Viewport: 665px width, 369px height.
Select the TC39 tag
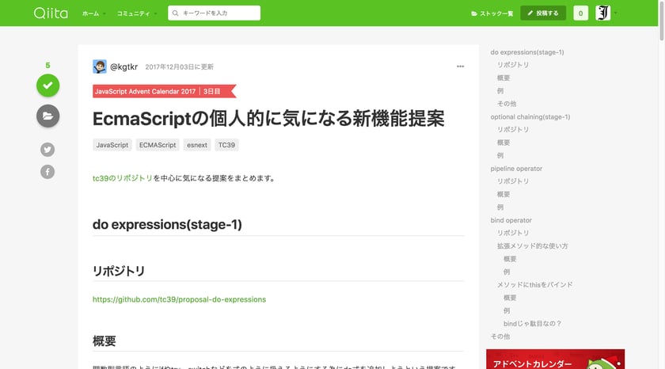226,145
